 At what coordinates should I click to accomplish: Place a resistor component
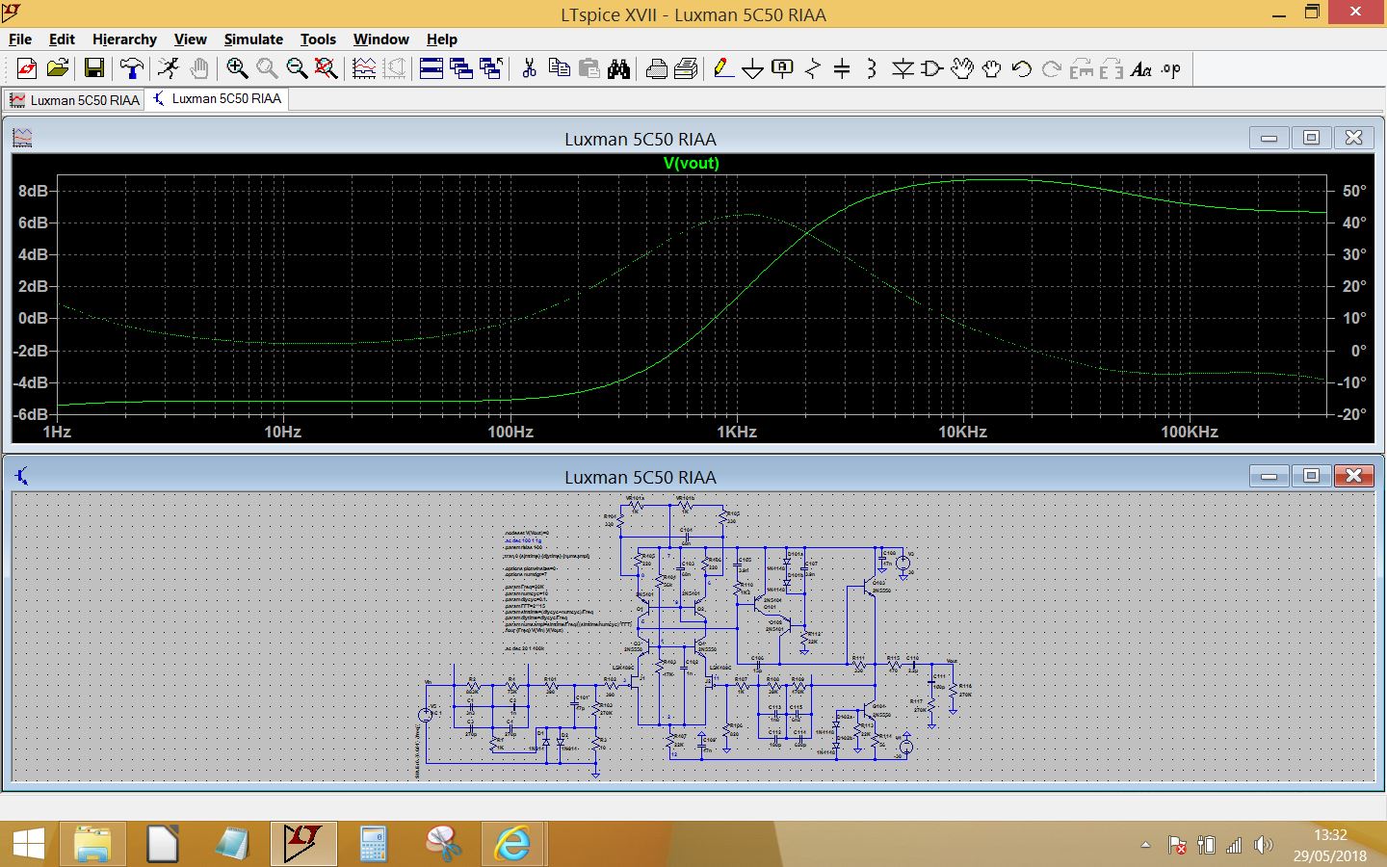pos(813,68)
